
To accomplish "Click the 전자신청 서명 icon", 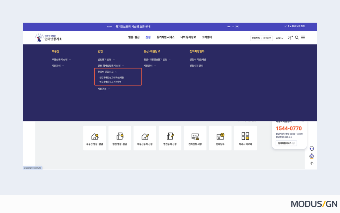I will tap(195, 136).
